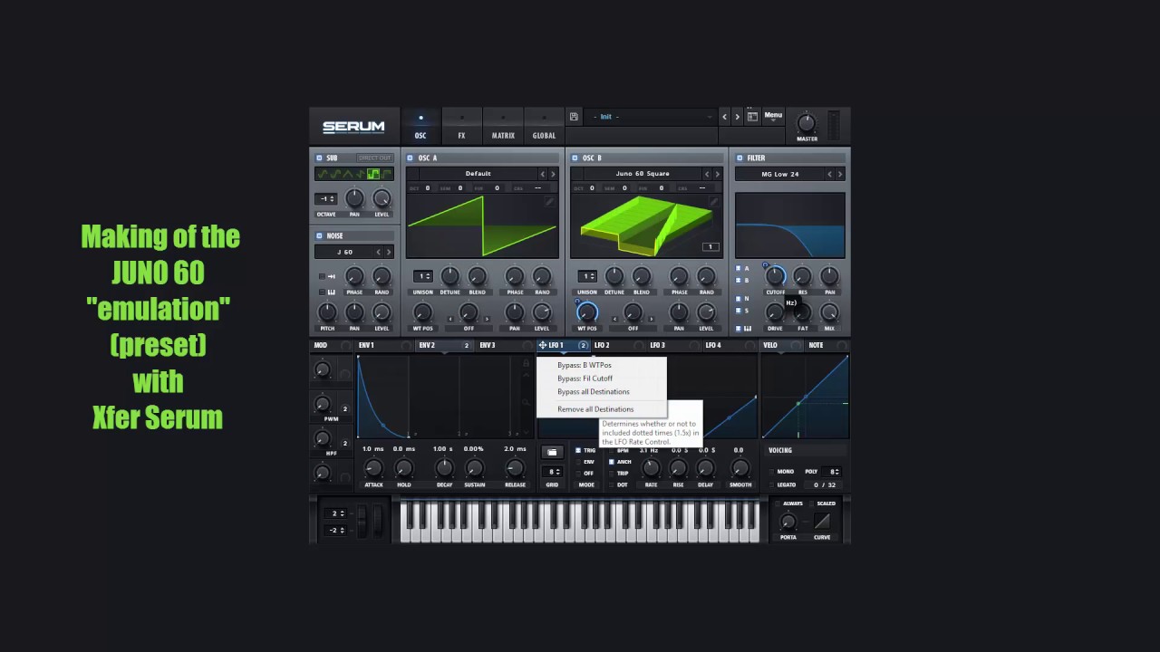1160x652 pixels.
Task: Toggle filter routing for oscillator A
Action: (738, 269)
